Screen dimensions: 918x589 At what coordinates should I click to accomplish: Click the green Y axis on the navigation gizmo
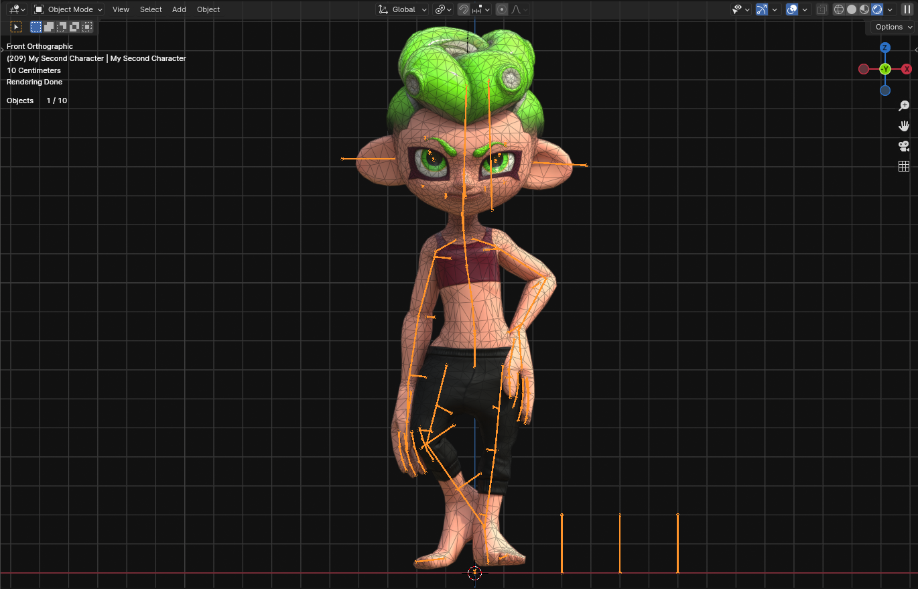pyautogui.click(x=885, y=69)
